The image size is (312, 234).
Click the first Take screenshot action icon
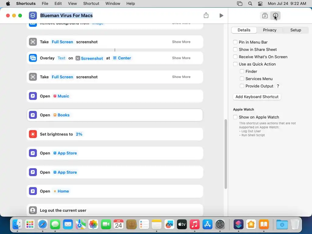pyautogui.click(x=33, y=42)
